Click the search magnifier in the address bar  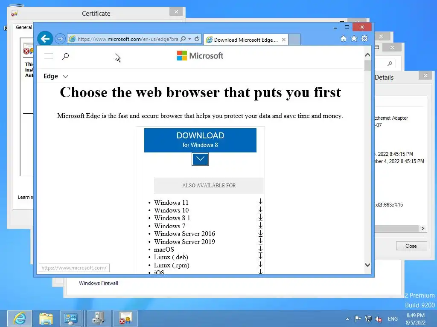pos(183,39)
